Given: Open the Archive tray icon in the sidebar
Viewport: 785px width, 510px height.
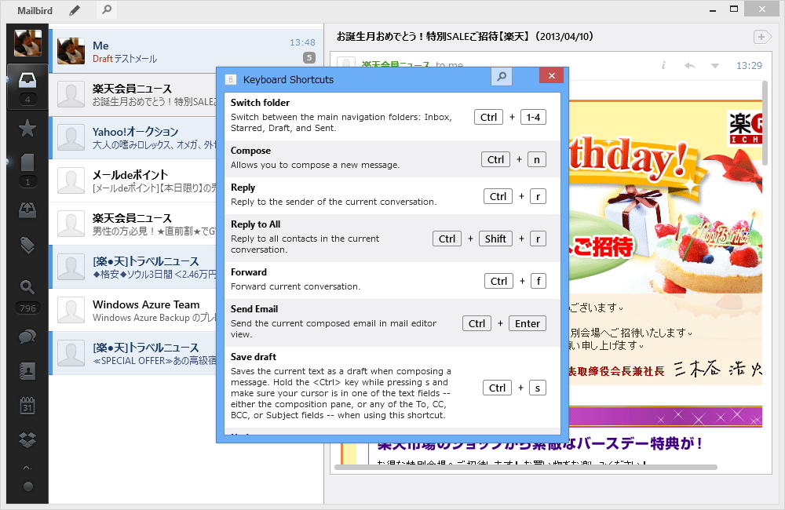Looking at the screenshot, I should tap(27, 209).
